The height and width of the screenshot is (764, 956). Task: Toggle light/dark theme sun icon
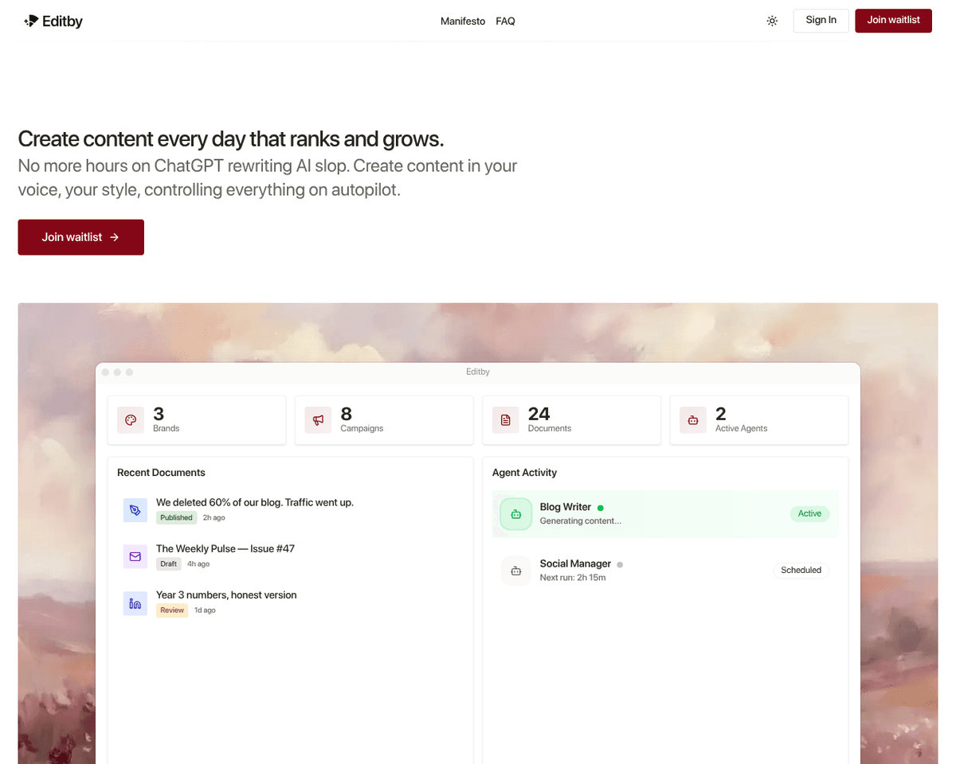click(772, 21)
